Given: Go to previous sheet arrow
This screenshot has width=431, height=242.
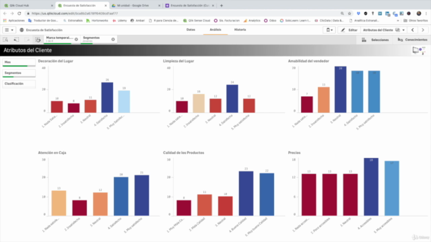Looking at the screenshot, I should coord(413,30).
